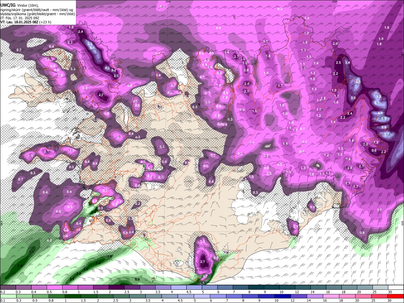This screenshot has width=404, height=303.
Task: Select the 'rigning/skúrir' legend description line
Action: pos(37,9)
